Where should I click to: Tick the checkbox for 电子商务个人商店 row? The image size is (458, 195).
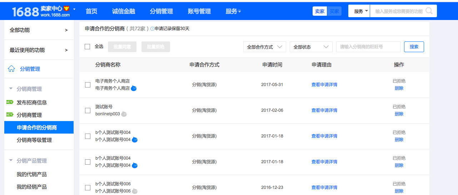point(88,85)
